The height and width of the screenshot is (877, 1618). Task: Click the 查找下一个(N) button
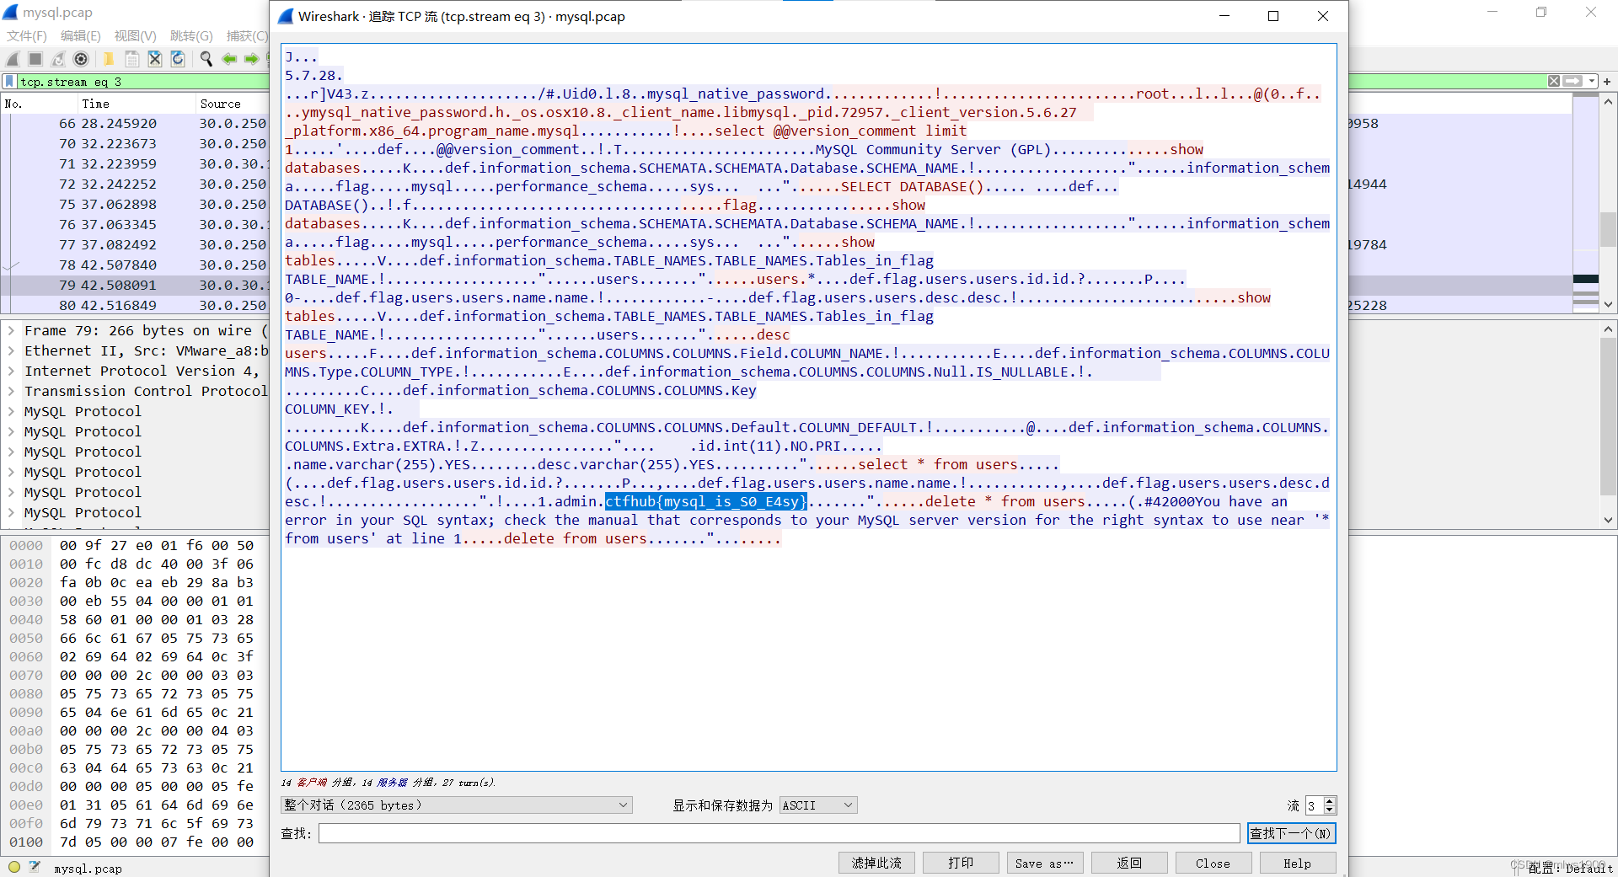tap(1292, 833)
